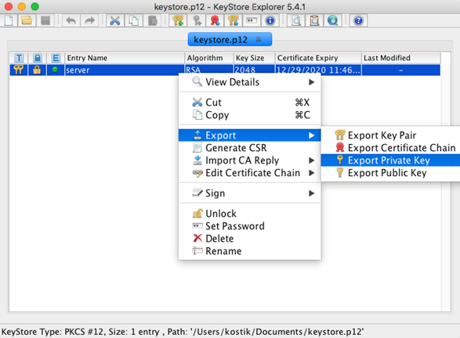
Task: Click the Open keystore folder icon
Action: pyautogui.click(x=27, y=20)
